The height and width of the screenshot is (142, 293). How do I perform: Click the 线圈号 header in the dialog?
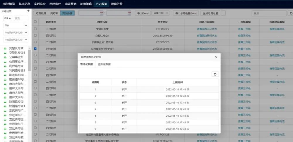[96, 82]
